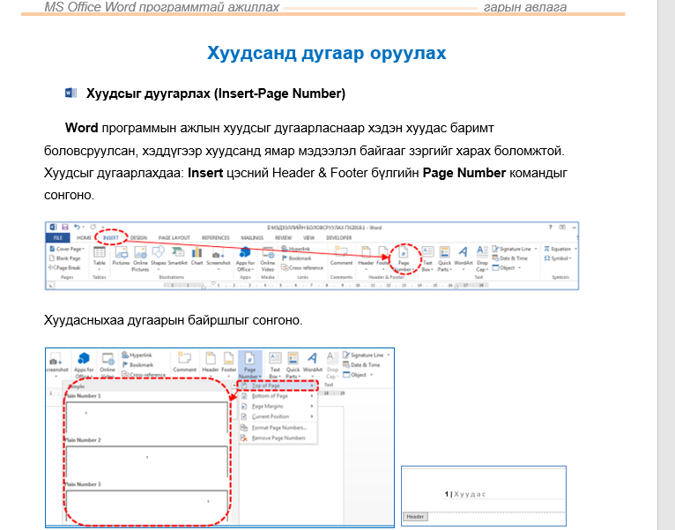Screen dimensions: 675x530
Task: Select Format Page Numbers... menu entry
Action: pyautogui.click(x=278, y=428)
